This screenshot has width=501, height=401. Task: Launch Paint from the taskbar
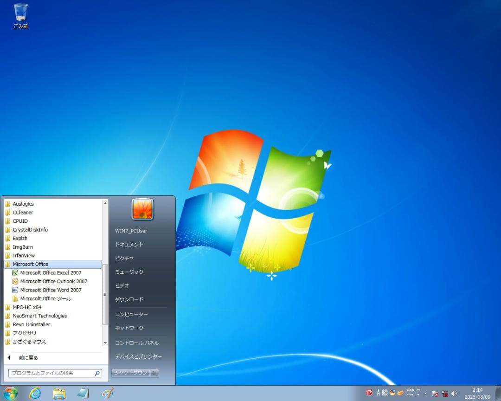108,393
